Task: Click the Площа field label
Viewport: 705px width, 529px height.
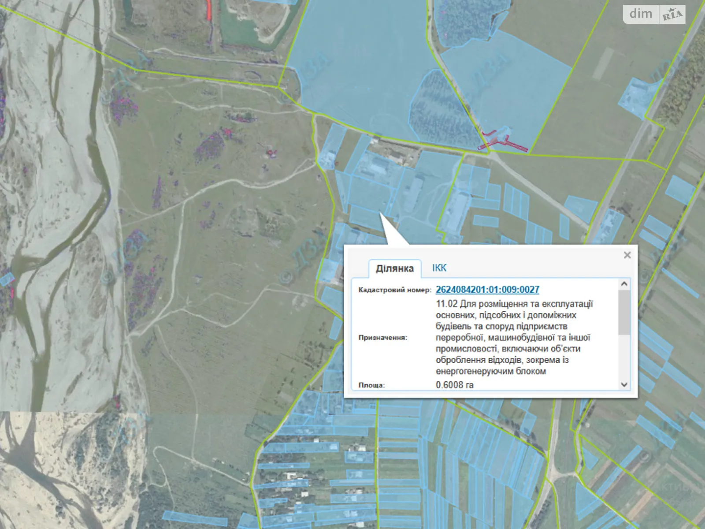Action: [x=371, y=385]
